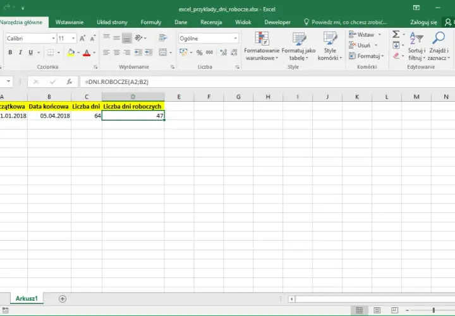Decrease decimal places icon
Screen dimensions: 455x316
(x=234, y=52)
